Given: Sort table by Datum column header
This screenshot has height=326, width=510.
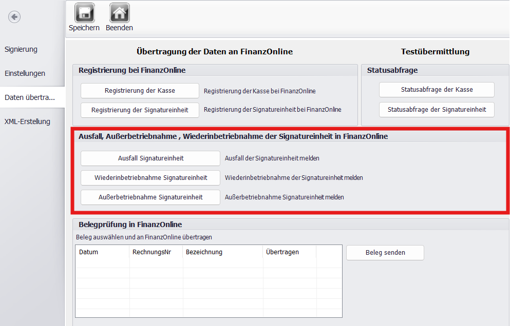Looking at the screenshot, I should 102,252.
